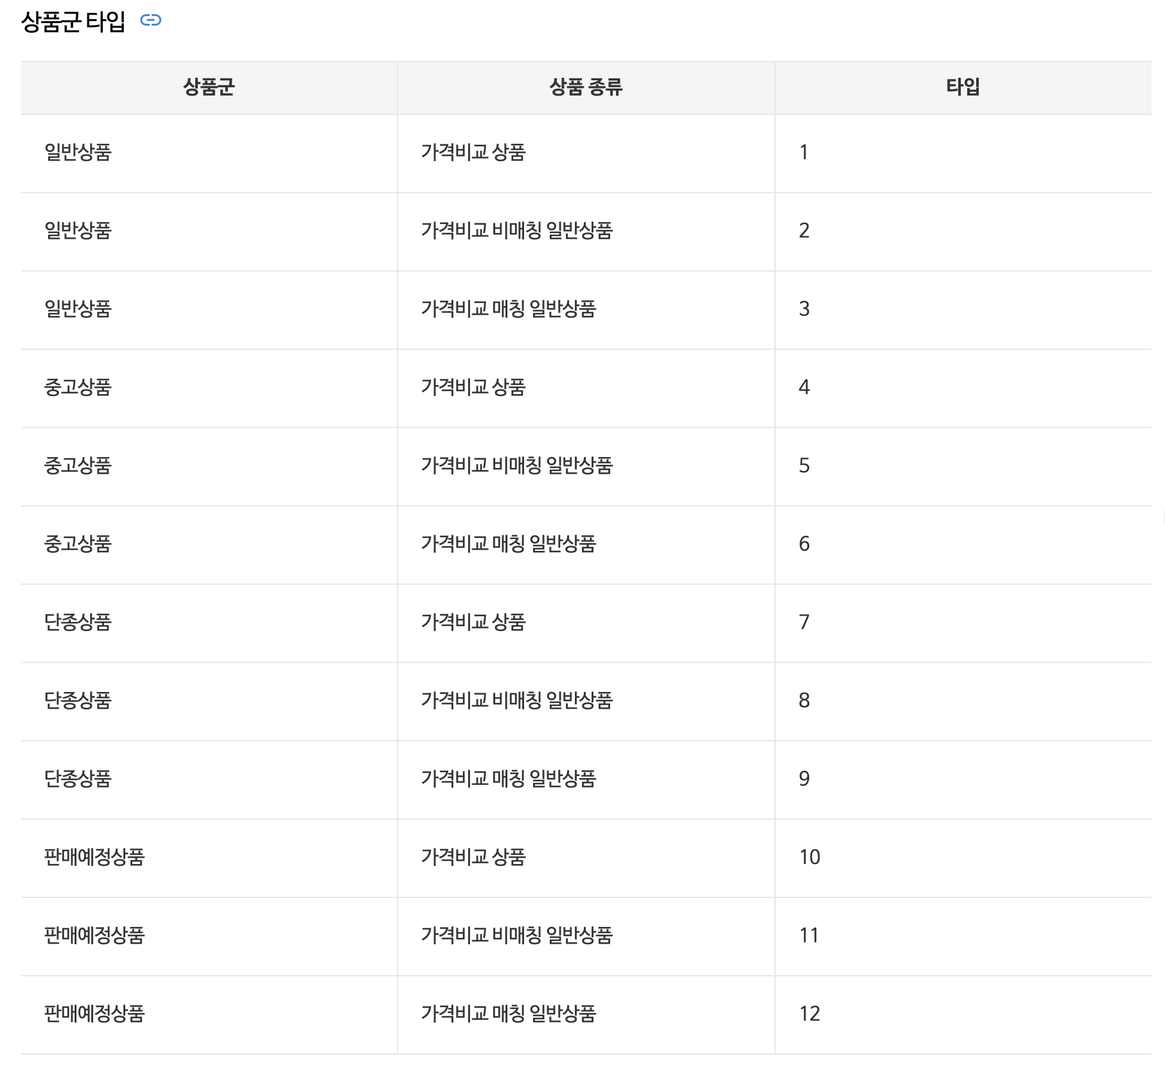Image resolution: width=1165 pixels, height=1072 pixels.
Task: Click the type value 8 cell
Action: [x=963, y=701]
